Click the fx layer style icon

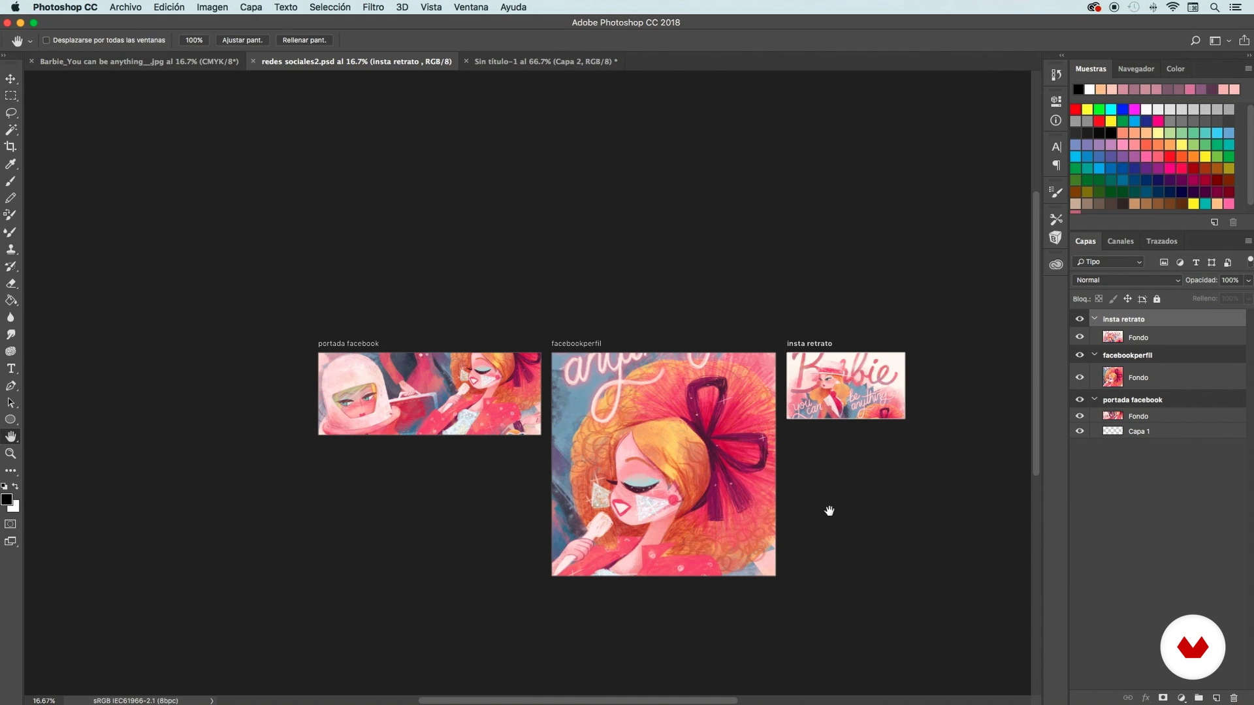coord(1146,698)
